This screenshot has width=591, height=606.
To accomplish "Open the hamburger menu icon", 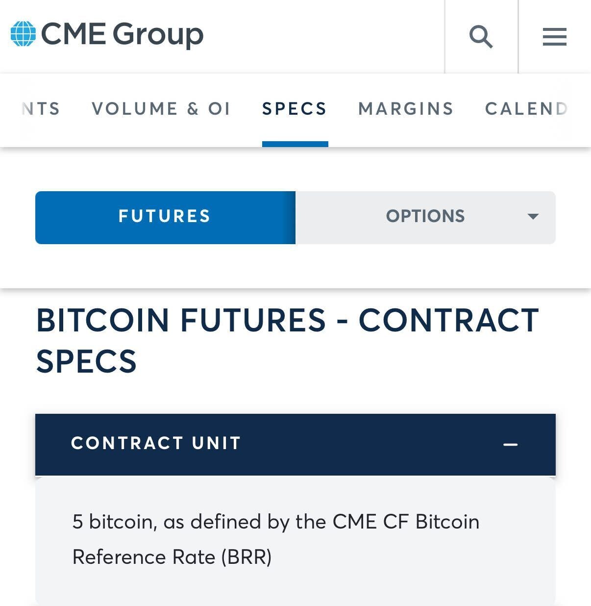I will pyautogui.click(x=554, y=37).
